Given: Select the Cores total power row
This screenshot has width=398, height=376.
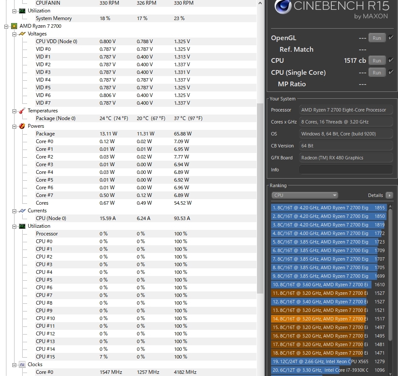Looking at the screenshot, I should coord(146,203).
